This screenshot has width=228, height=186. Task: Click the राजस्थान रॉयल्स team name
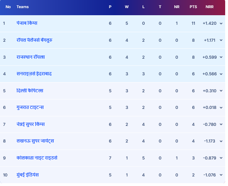click(x=30, y=57)
